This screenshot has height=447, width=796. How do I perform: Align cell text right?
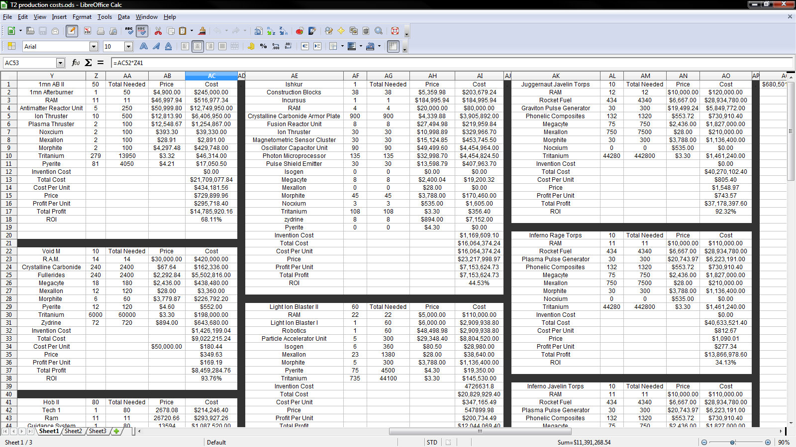tap(210, 46)
